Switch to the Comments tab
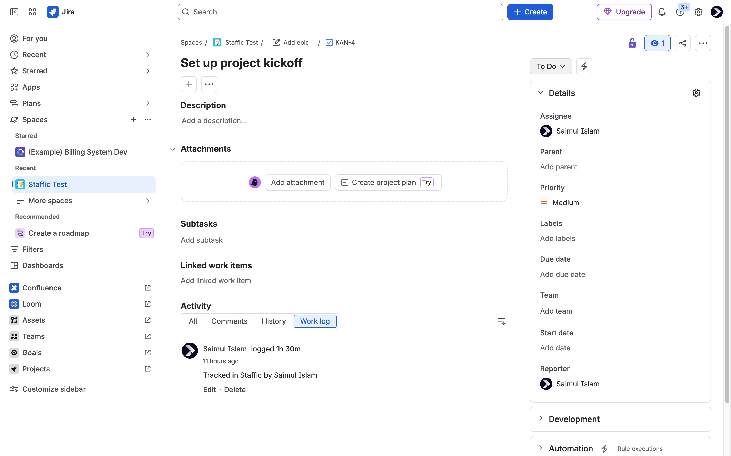Image resolution: width=731 pixels, height=456 pixels. point(229,321)
